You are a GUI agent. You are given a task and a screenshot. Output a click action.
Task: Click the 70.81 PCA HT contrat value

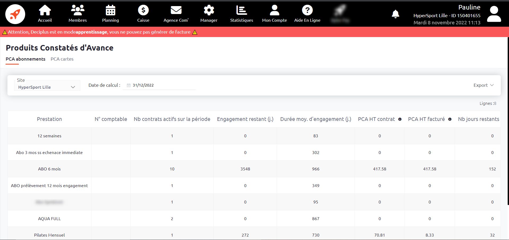click(380, 235)
